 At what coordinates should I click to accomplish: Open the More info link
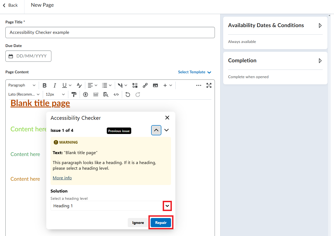click(x=62, y=178)
